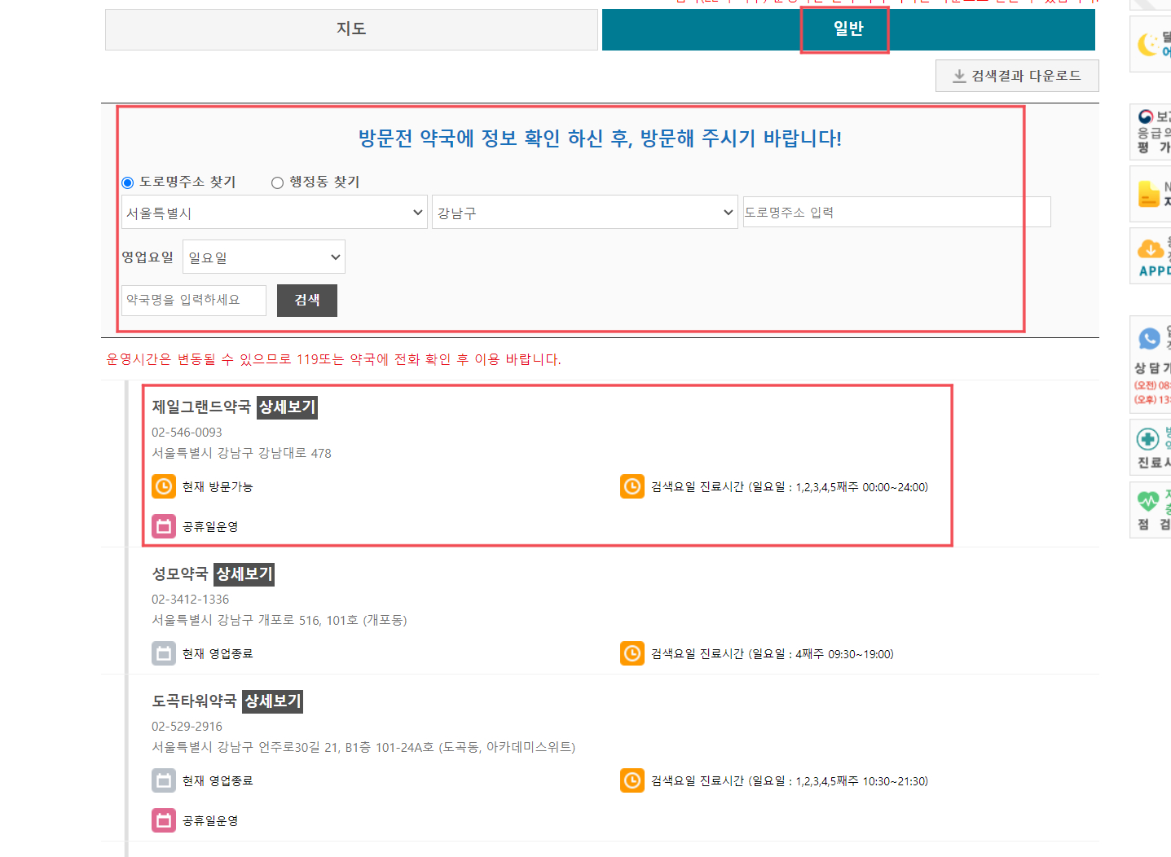The height and width of the screenshot is (857, 1171).
Task: Select the 도로명주소 찾기 radio option
Action: (127, 182)
